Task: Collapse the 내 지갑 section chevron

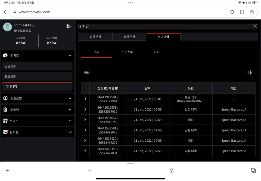Action: click(x=70, y=55)
